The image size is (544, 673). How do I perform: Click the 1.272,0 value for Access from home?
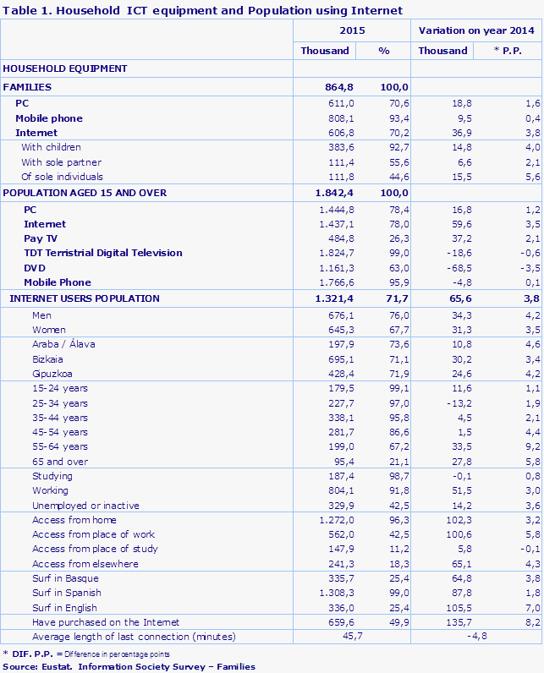pyautogui.click(x=337, y=520)
